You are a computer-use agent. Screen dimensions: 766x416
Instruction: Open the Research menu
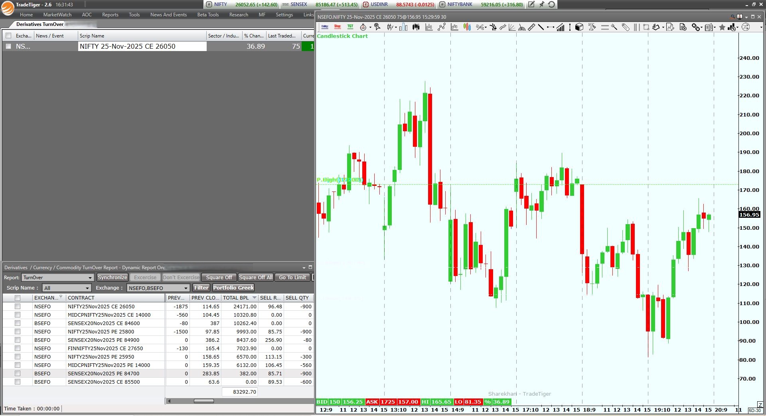coord(239,15)
